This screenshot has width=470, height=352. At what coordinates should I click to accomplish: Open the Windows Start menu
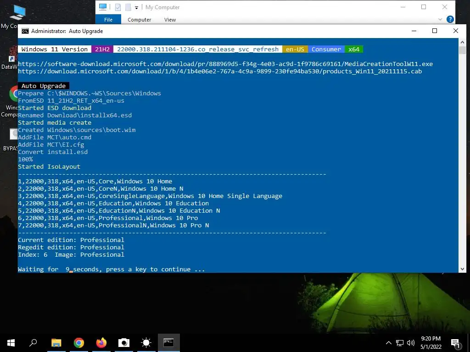[11, 343]
